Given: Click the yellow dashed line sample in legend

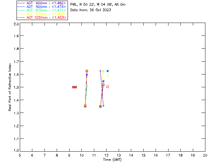Looking at the screenshot, I should pyautogui.click(x=21, y=14).
